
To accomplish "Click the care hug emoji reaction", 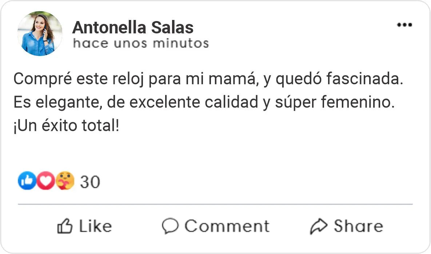I will (x=65, y=181).
